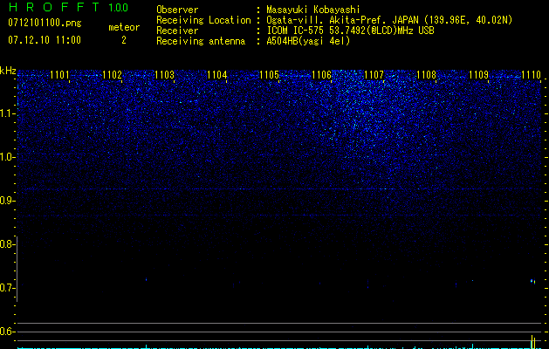Click time marker 1107
This screenshot has width=549, height=349.
(x=374, y=75)
